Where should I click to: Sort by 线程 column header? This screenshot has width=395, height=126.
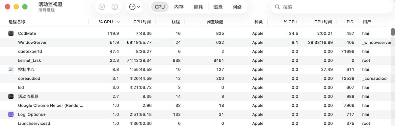[x=176, y=22]
